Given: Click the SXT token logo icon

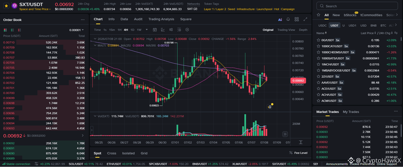Looking at the screenshot, I should [14, 6].
